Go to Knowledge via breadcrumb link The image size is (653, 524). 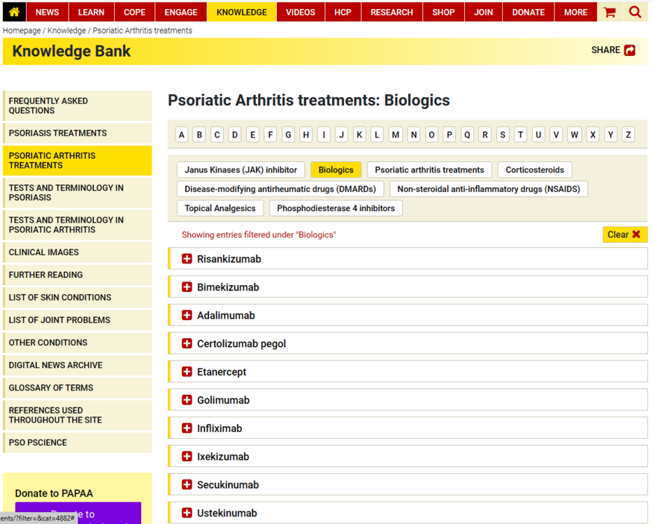pos(66,31)
